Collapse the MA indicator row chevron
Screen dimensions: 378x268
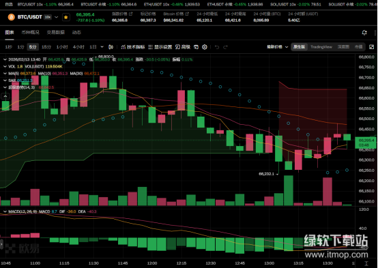coord(5,74)
